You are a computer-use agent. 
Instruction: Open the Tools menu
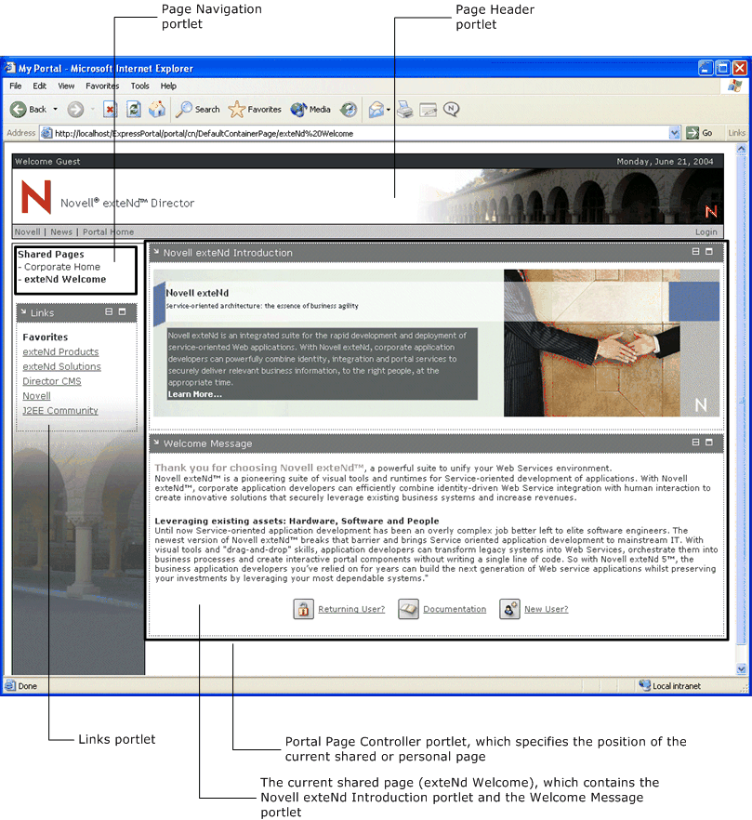(139, 86)
